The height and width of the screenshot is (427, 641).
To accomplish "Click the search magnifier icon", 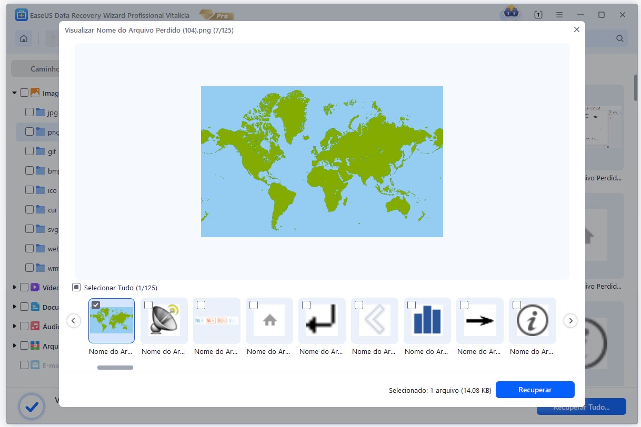I will [x=620, y=38].
